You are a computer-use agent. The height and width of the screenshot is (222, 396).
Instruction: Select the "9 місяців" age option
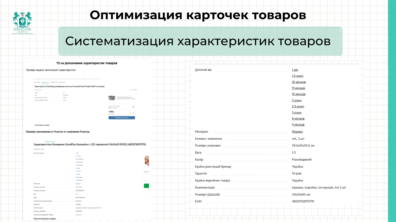coord(298,124)
